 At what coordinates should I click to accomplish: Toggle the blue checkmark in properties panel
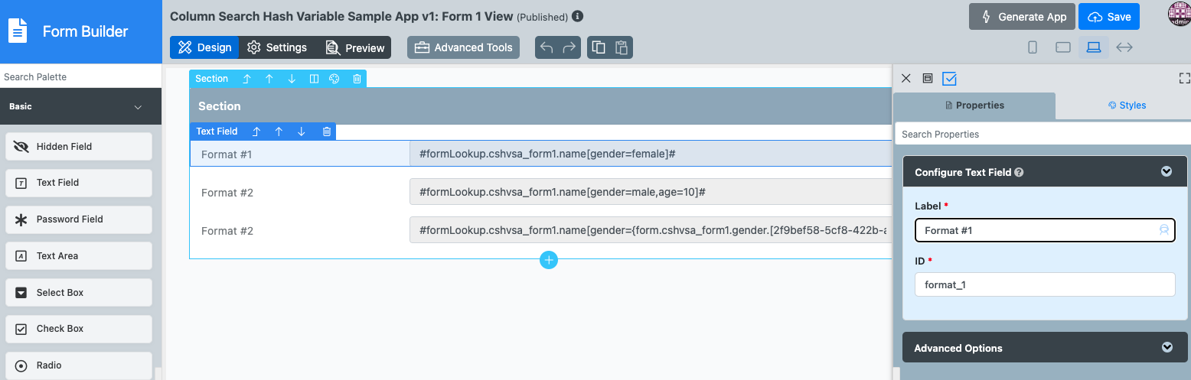[949, 78]
